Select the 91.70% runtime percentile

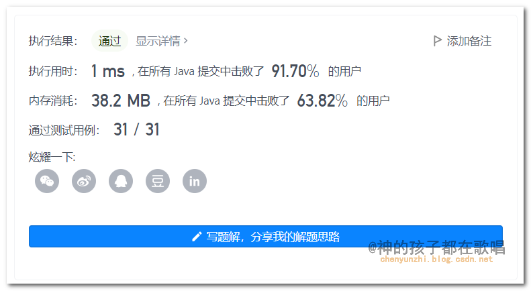pos(295,71)
